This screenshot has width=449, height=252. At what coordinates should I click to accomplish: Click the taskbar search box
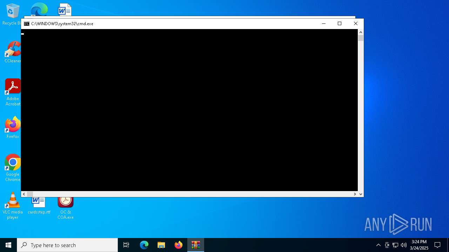[67, 245]
